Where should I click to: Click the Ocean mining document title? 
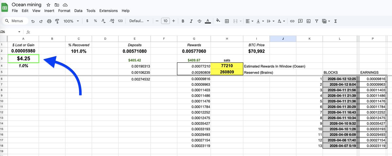(26, 5)
